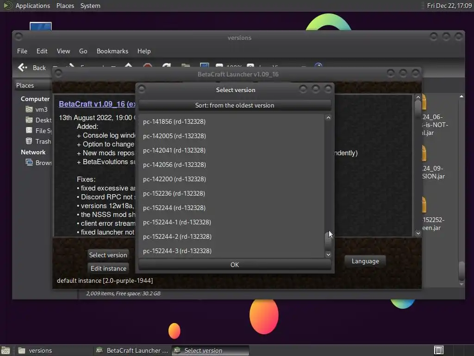This screenshot has width=474, height=356.
Task: Click Select version button in launcher
Action: pyautogui.click(x=108, y=255)
